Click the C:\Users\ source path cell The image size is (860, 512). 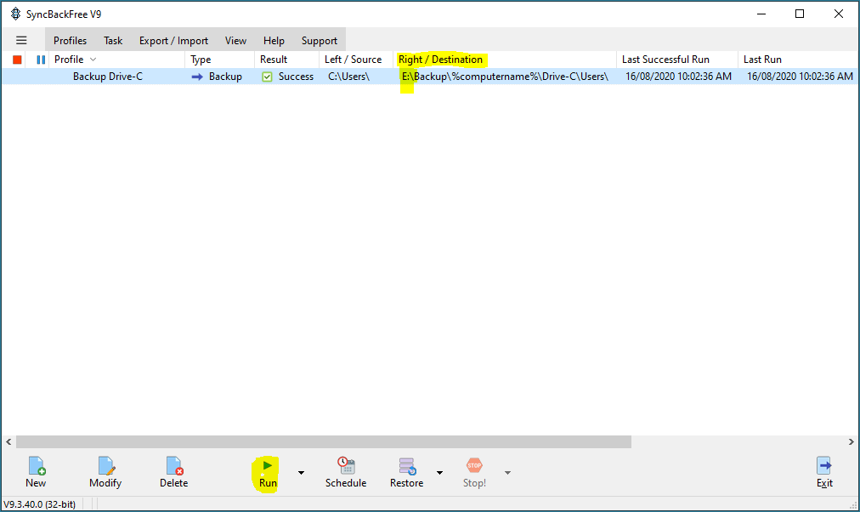tap(348, 77)
